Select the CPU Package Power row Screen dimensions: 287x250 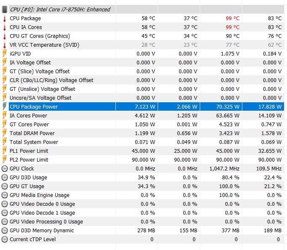pyautogui.click(x=34, y=107)
